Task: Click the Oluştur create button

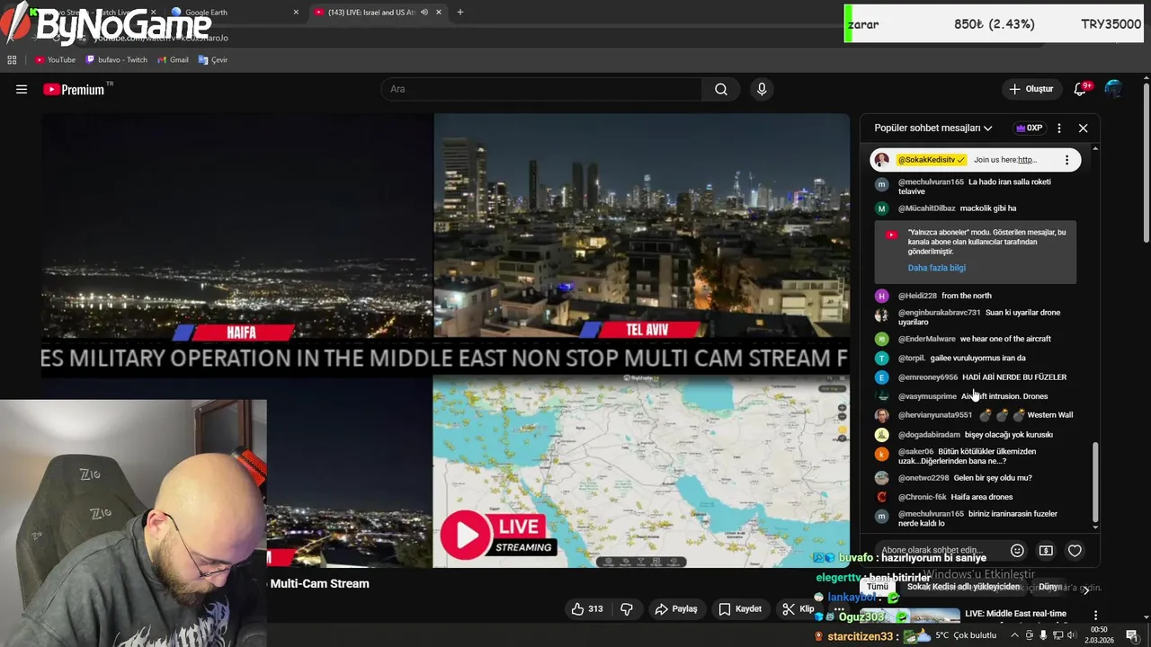Action: click(1031, 89)
